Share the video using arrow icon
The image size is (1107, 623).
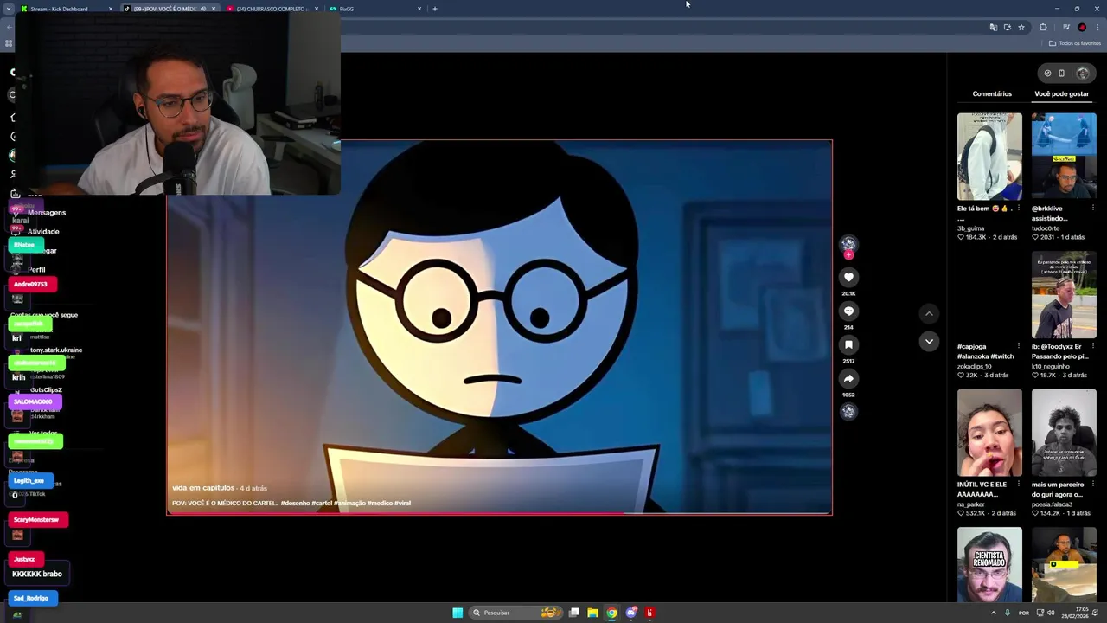(x=848, y=378)
